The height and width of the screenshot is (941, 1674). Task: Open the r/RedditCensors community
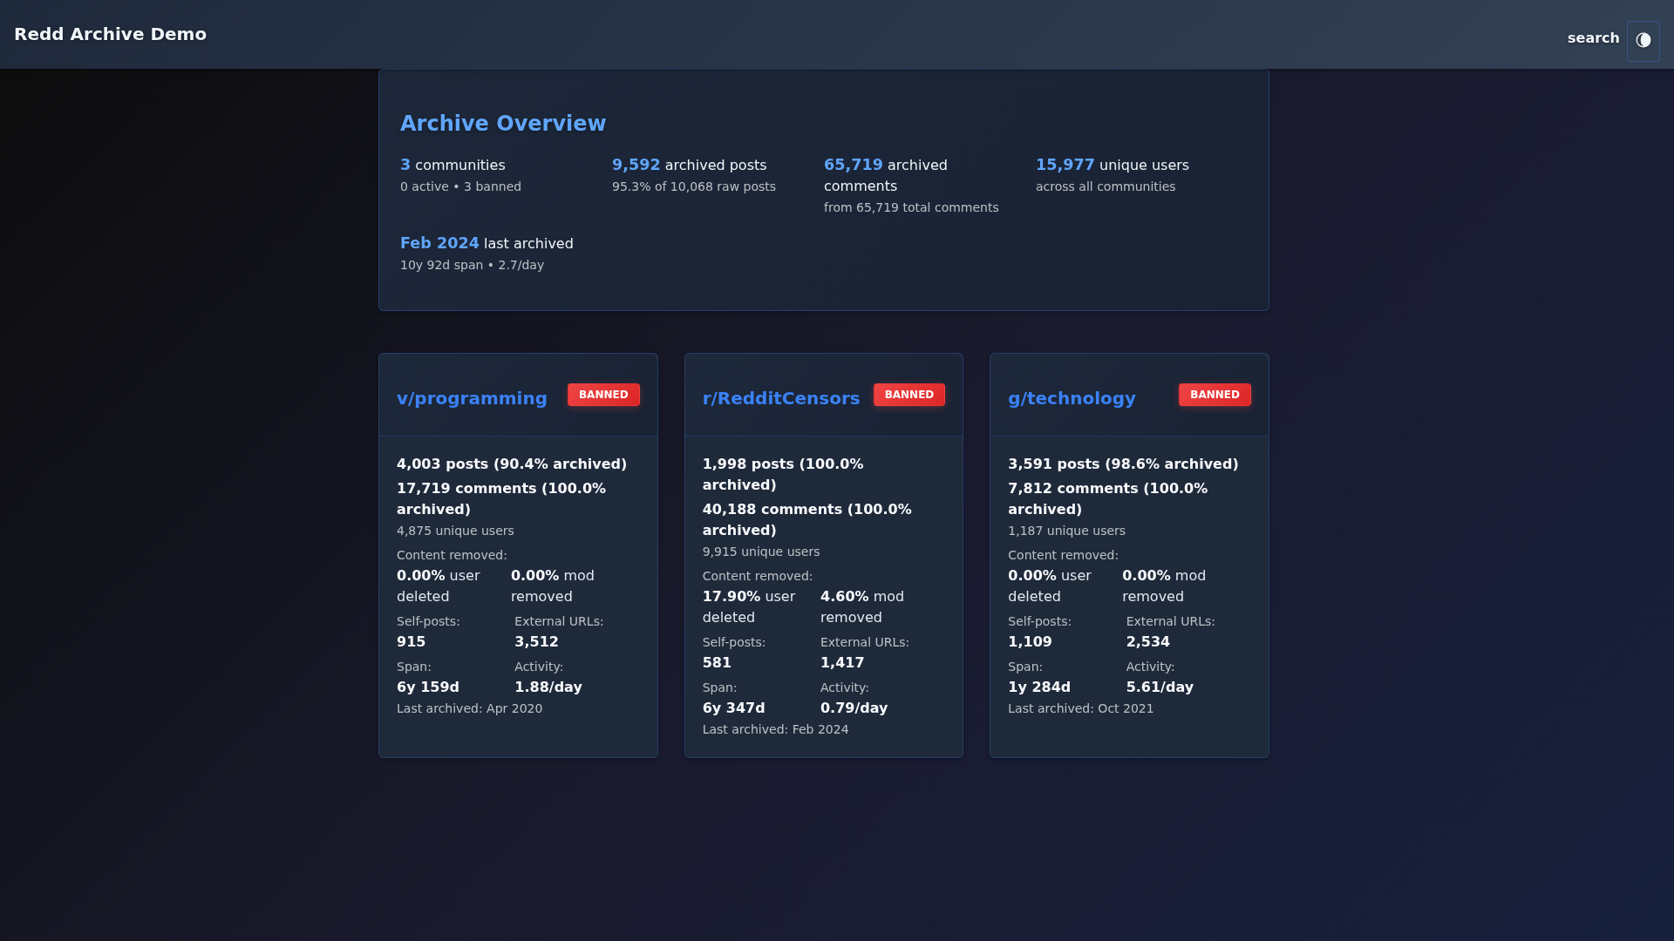click(x=780, y=398)
